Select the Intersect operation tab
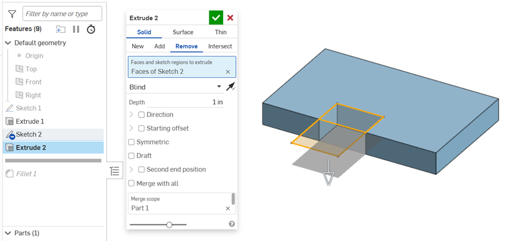The height and width of the screenshot is (241, 519). [x=220, y=46]
